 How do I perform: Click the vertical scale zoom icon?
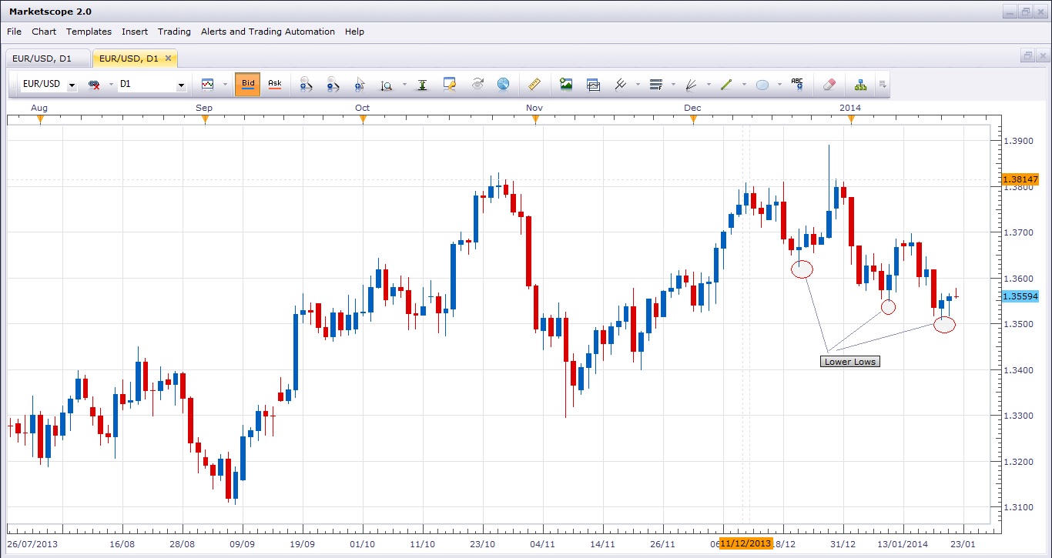click(x=386, y=85)
